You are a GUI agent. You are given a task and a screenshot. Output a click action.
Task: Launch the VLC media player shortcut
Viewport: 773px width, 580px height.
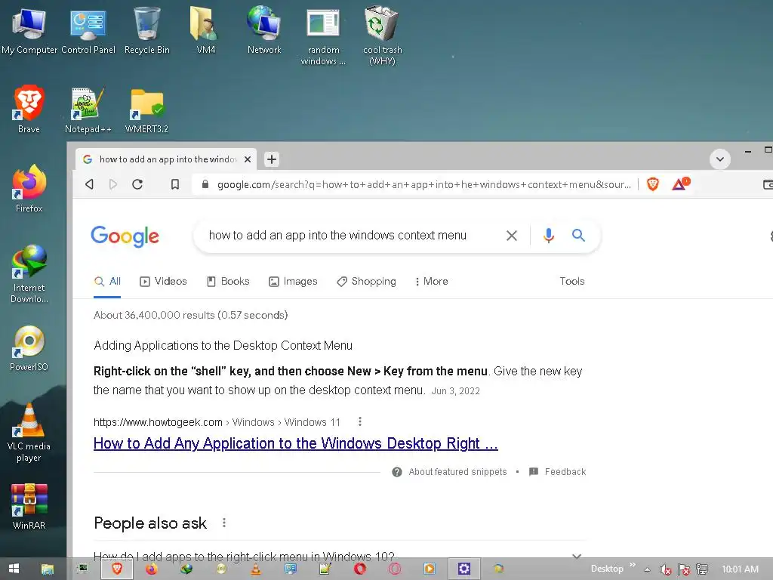(x=29, y=432)
